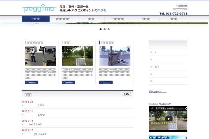This screenshot has width=209, height=139.
Task: Click the news date "2015 5 11"
Action: point(27,111)
